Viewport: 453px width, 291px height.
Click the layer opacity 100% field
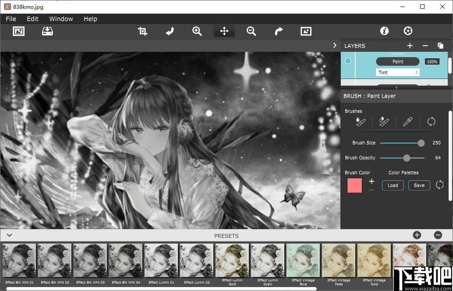pyautogui.click(x=432, y=62)
